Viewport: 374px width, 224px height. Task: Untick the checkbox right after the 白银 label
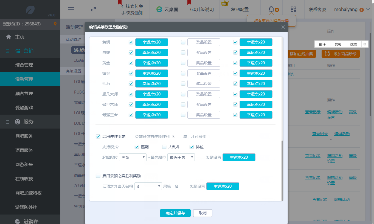(x=131, y=53)
